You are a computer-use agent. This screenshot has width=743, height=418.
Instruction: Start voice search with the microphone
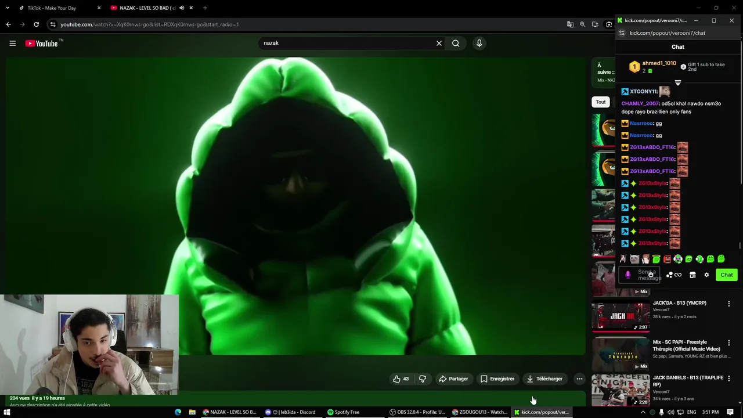click(479, 43)
